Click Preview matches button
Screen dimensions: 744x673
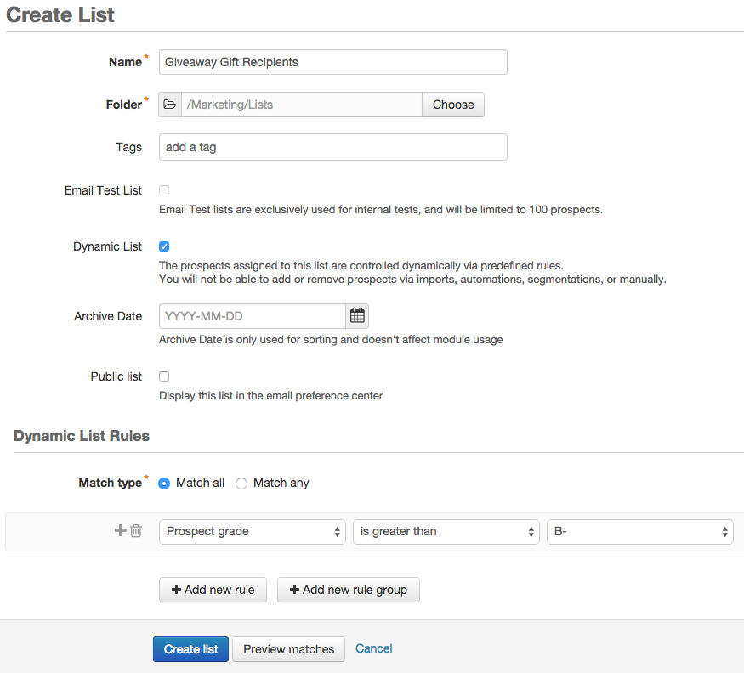coord(289,649)
